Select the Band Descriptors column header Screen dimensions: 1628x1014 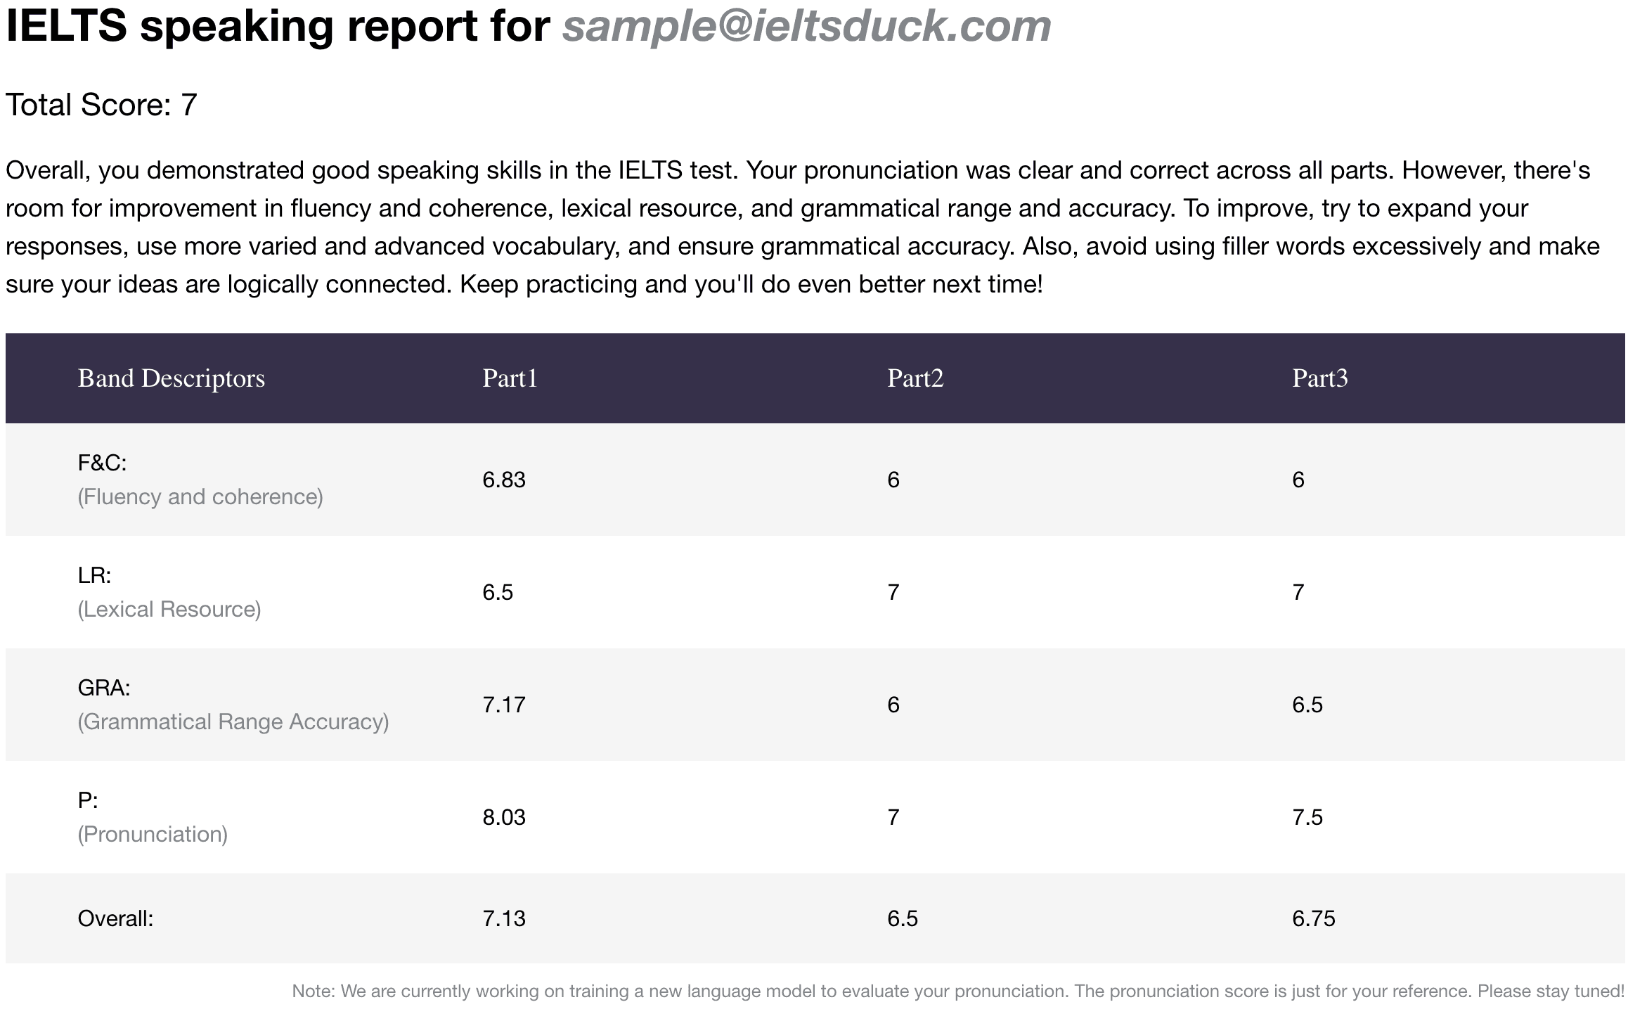click(171, 378)
